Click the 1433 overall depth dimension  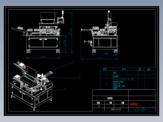(x=100, y=58)
